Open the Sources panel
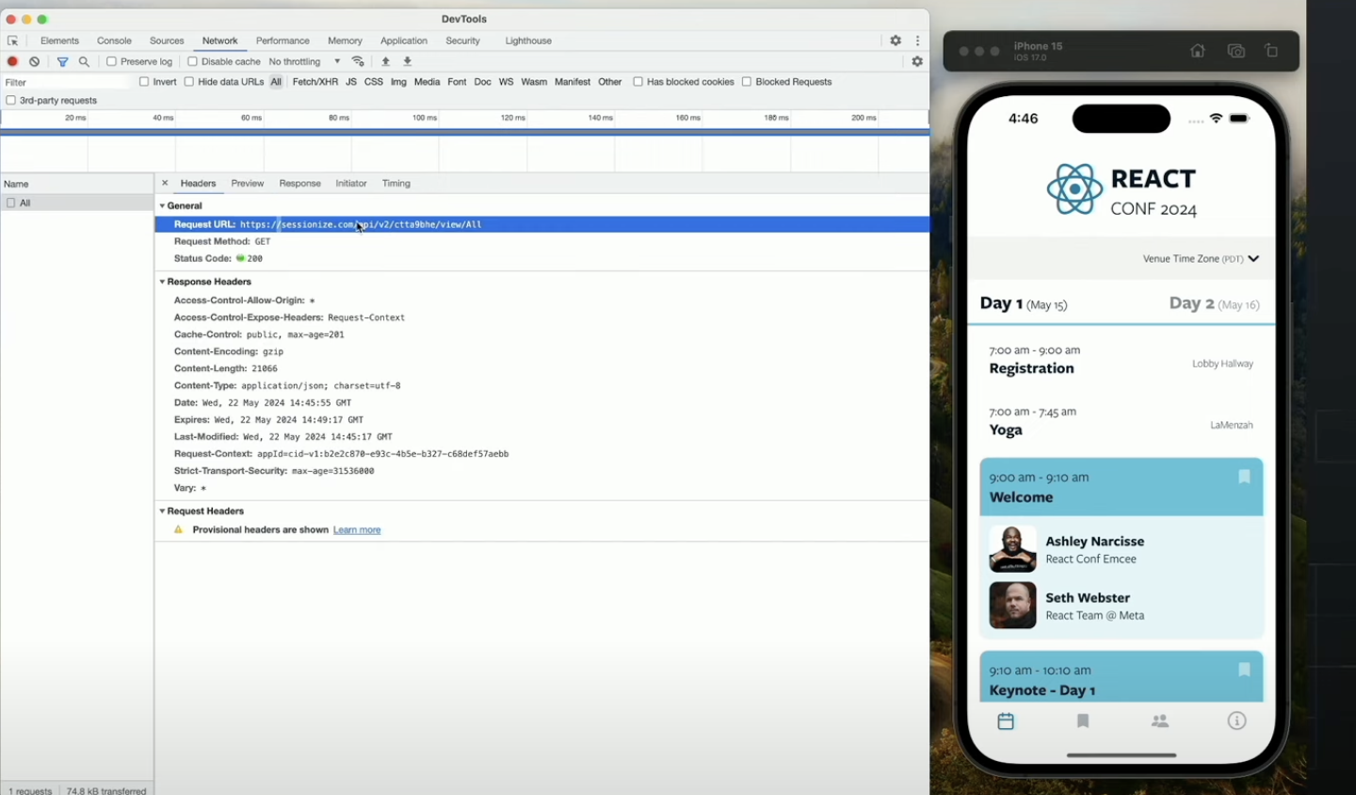Viewport: 1356px width, 795px height. [167, 41]
